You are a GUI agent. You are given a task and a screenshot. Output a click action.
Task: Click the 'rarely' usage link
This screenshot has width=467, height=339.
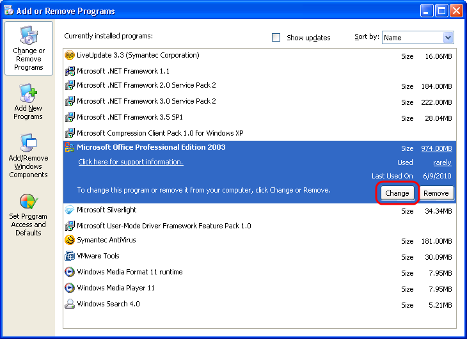(442, 162)
